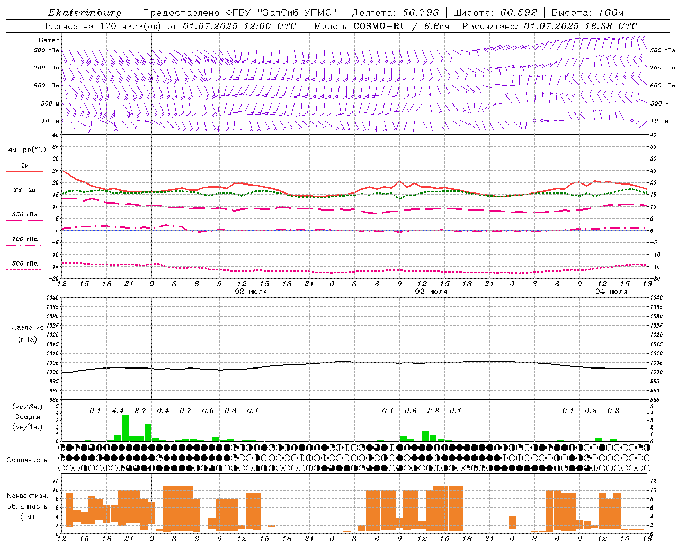The height and width of the screenshot is (543, 678).
Task: Click the dashed pink 850 гПа legend line
Action: [x=24, y=220]
